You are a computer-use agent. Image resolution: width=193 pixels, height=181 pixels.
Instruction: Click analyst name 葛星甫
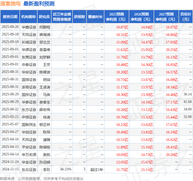[45, 49]
